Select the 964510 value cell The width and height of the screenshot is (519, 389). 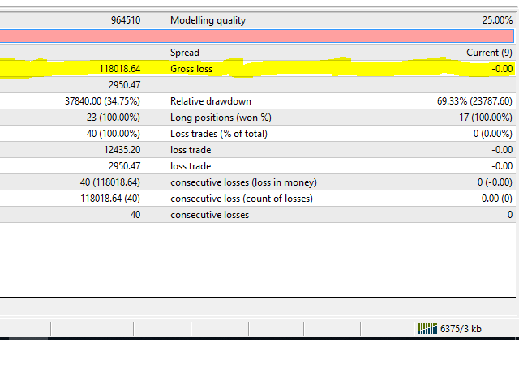tap(125, 20)
